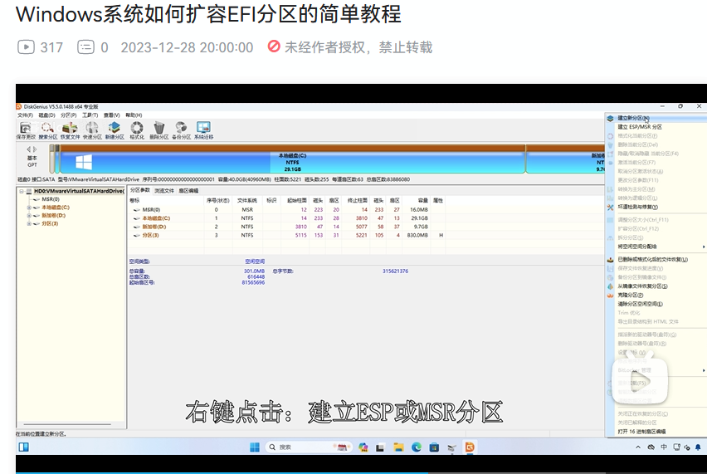Screen dimensions: 707x474
Task: Select MSR(0) in the disk tree
Action: point(51,199)
